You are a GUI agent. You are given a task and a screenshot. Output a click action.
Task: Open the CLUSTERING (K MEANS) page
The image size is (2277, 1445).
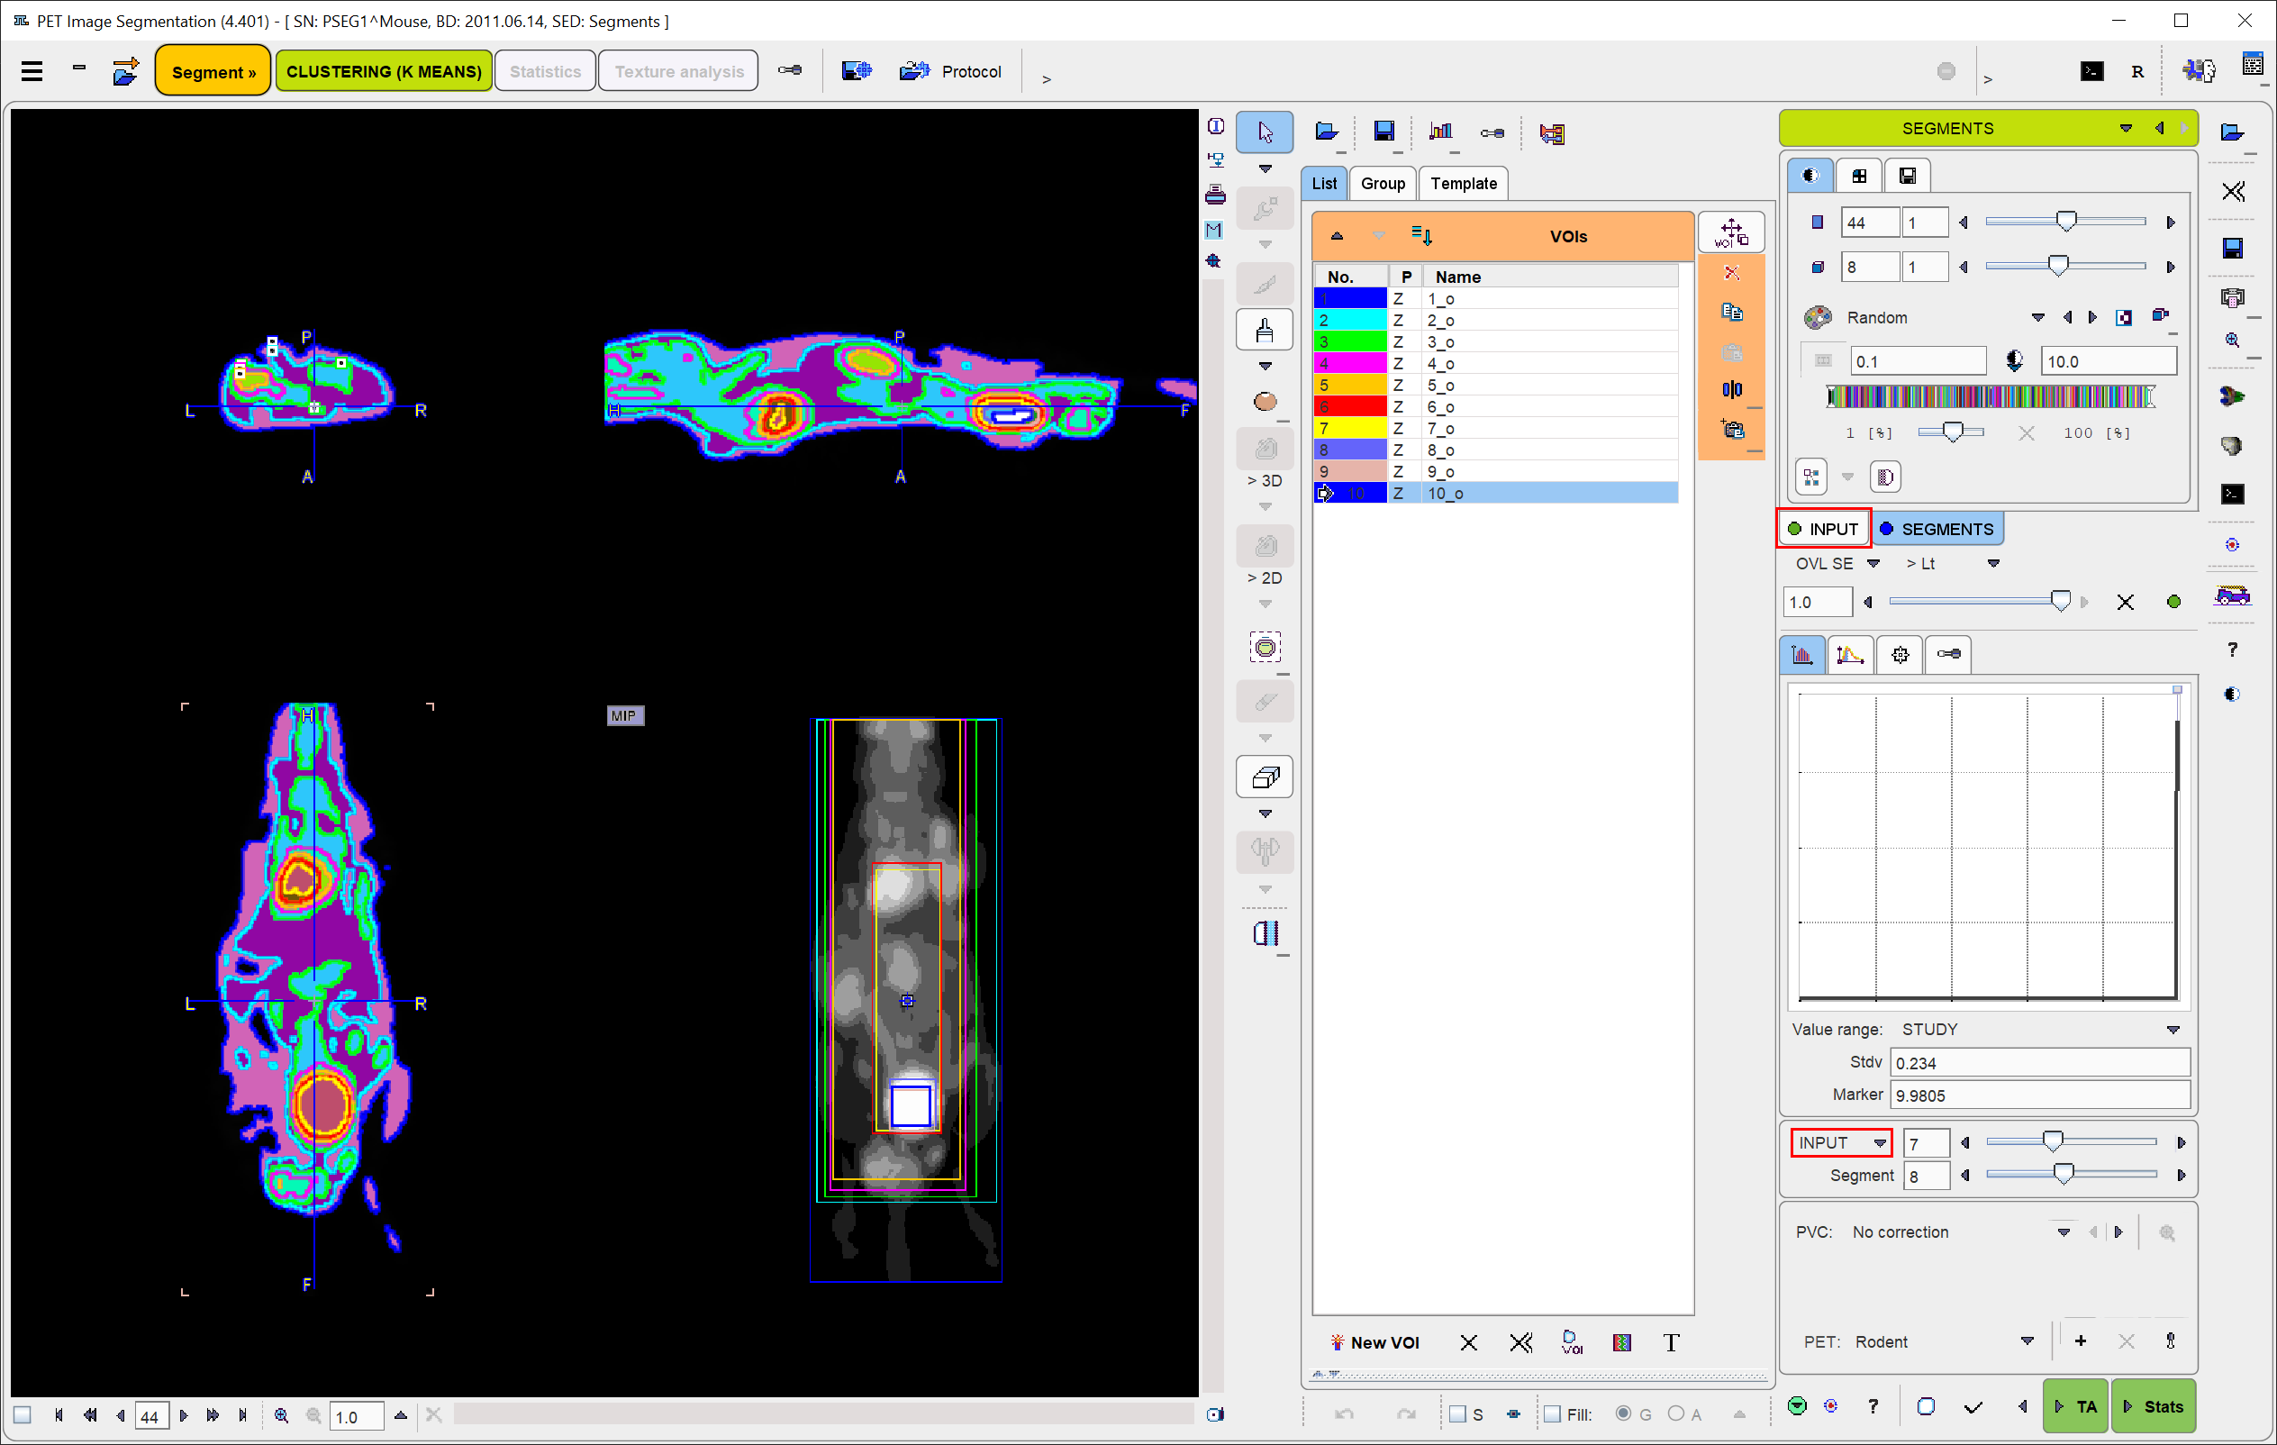click(x=383, y=71)
